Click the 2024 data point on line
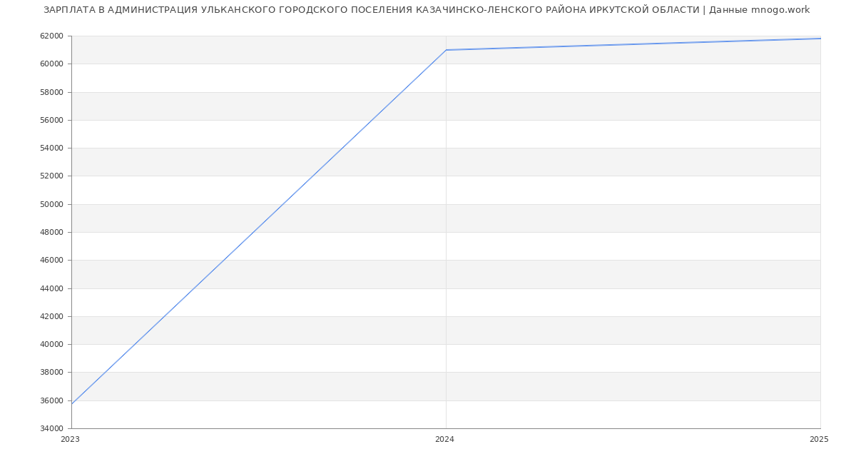 point(446,50)
